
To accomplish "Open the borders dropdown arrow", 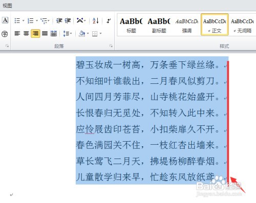I will (101, 33).
